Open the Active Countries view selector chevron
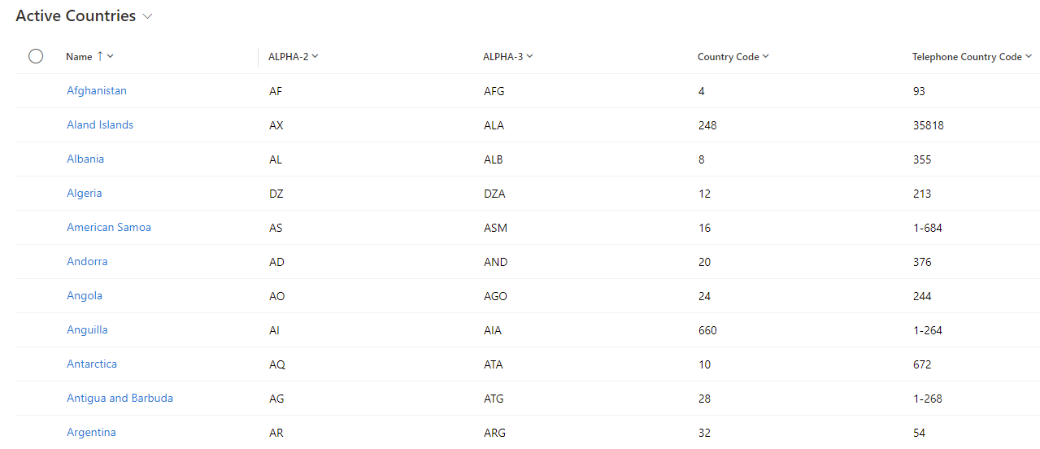The image size is (1040, 449). tap(147, 16)
